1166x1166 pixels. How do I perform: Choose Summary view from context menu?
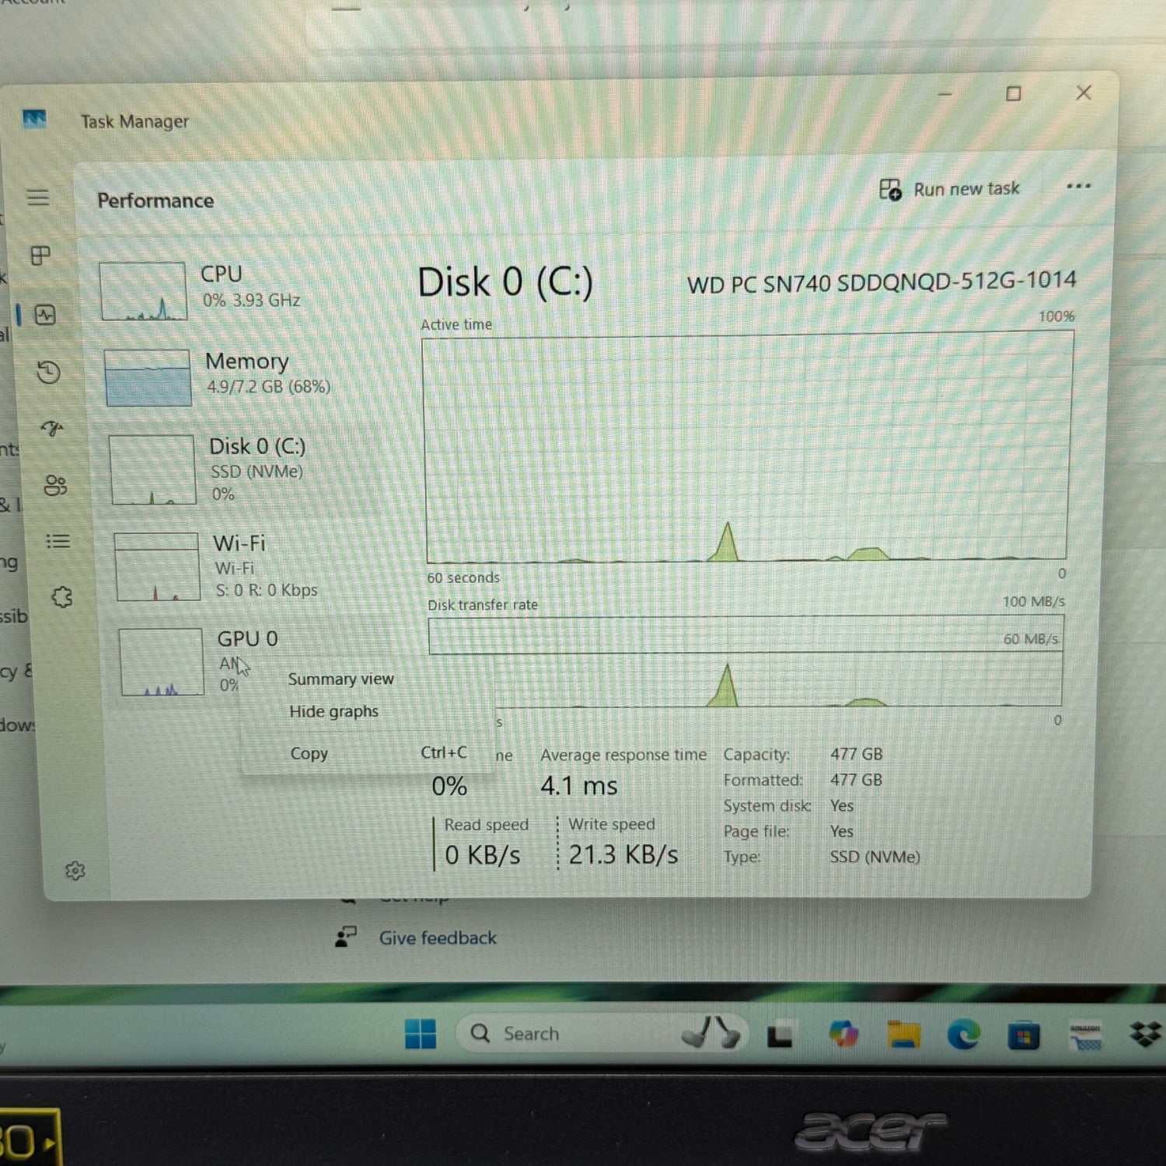[x=340, y=679]
